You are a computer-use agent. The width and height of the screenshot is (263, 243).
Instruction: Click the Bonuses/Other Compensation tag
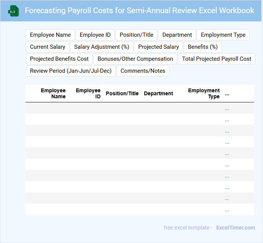(135, 59)
